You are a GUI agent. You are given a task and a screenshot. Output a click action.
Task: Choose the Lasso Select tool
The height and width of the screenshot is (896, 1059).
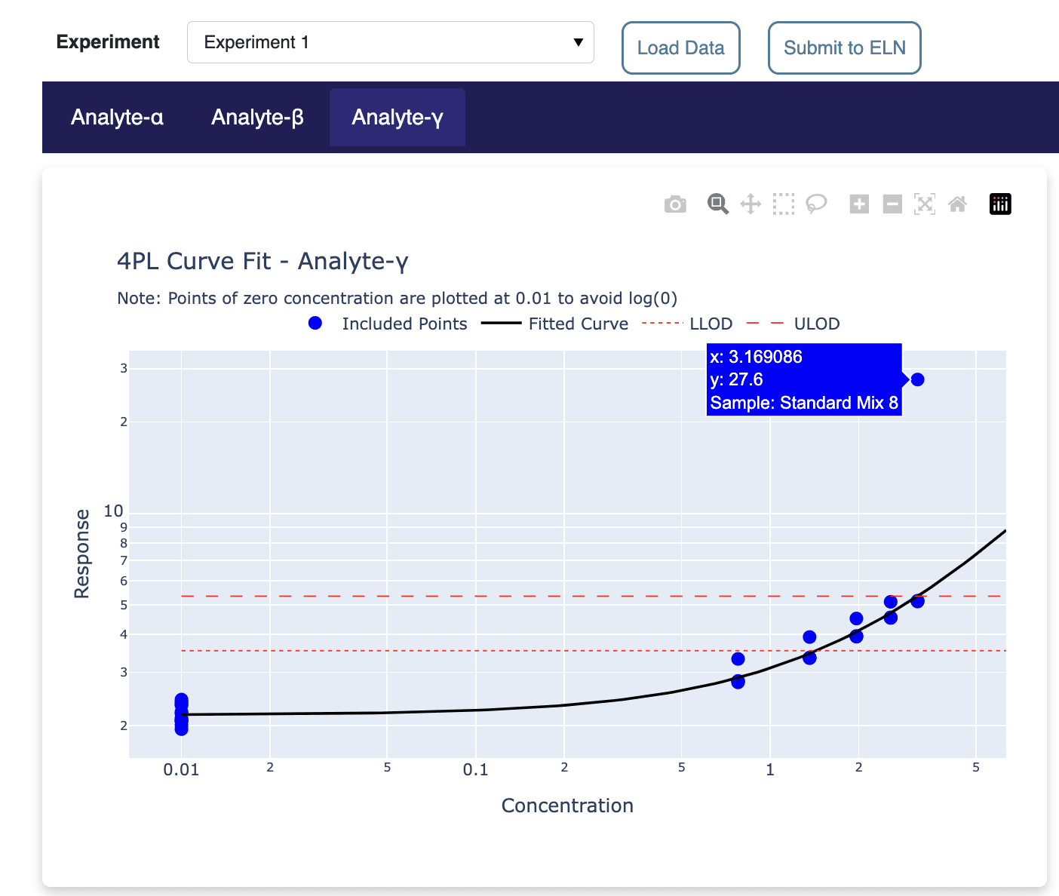point(816,204)
